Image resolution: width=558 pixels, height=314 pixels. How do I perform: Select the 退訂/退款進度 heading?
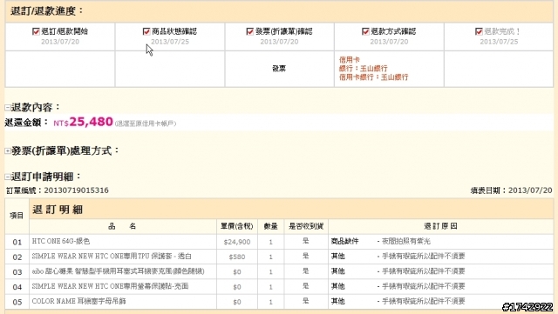[x=46, y=11]
